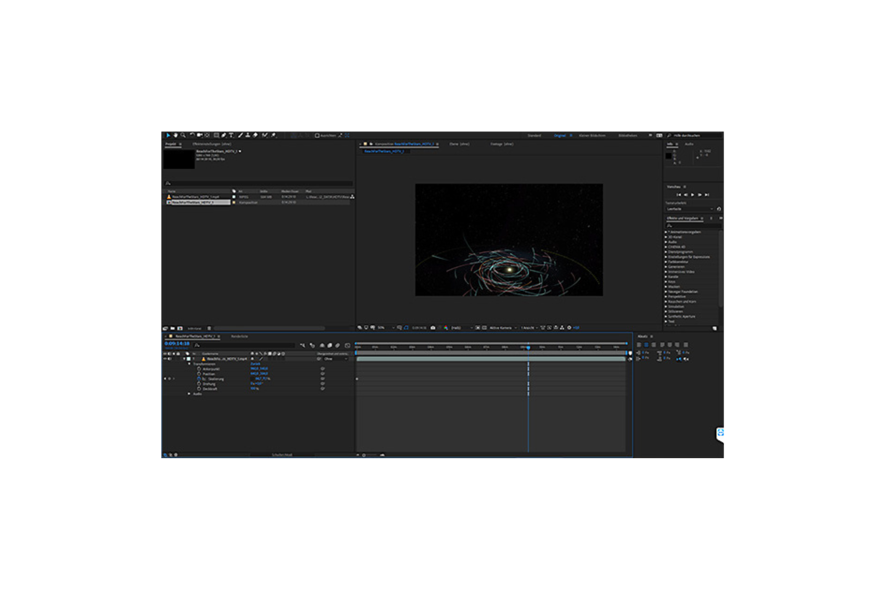Jump to last frame in Vorschau panel

click(x=707, y=195)
